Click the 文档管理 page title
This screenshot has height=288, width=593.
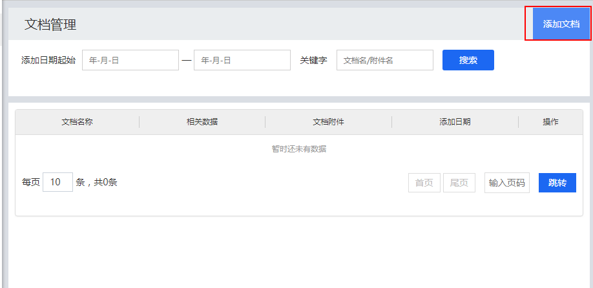[50, 24]
